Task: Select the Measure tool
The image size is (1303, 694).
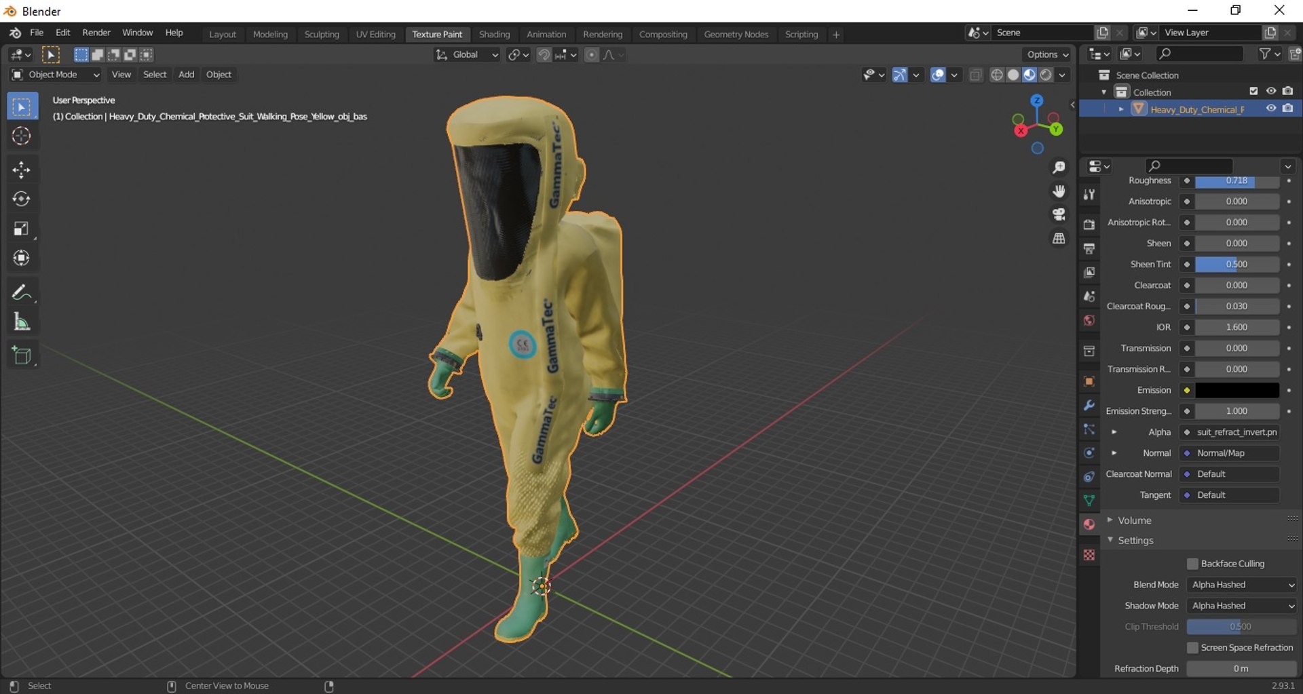Action: coord(22,322)
